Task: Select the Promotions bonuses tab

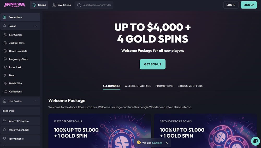Action: pos(164,86)
